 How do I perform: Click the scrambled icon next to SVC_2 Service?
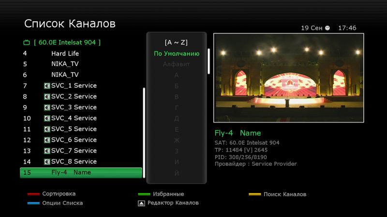click(x=47, y=96)
